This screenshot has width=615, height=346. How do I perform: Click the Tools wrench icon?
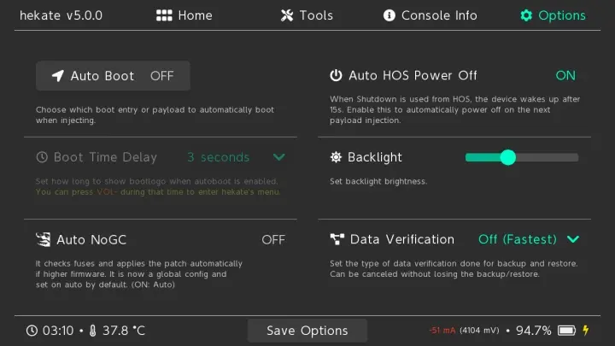click(288, 15)
